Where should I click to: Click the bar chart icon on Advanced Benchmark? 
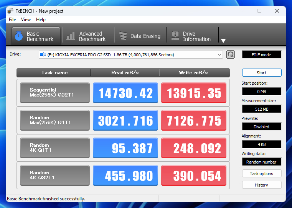71,36
